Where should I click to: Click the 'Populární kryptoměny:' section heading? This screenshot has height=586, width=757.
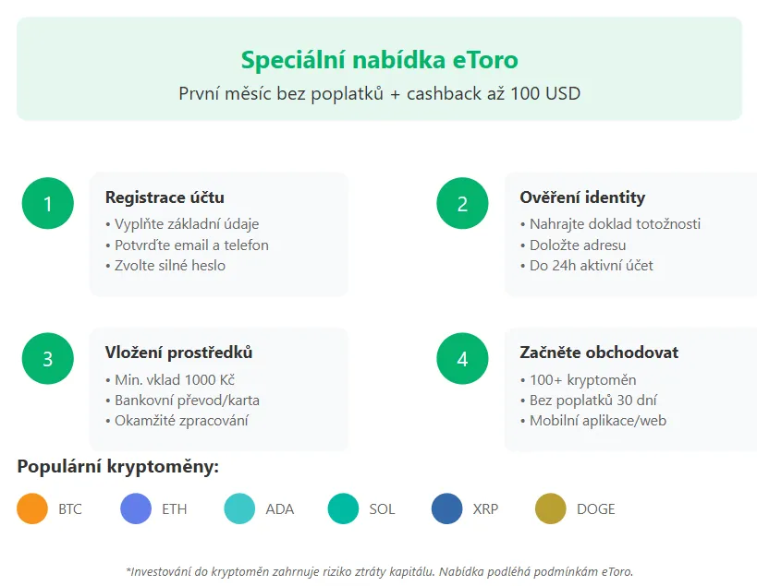(117, 467)
